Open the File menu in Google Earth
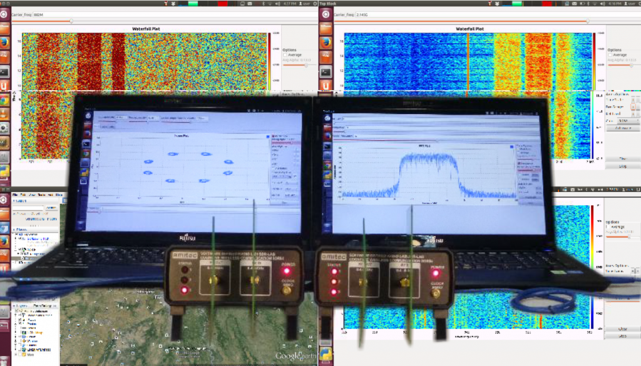 (15, 195)
